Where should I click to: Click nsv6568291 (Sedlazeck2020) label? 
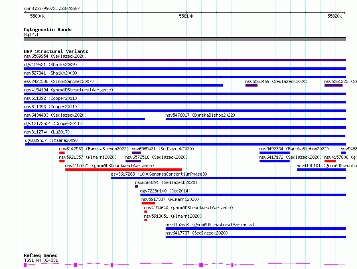[166, 182]
